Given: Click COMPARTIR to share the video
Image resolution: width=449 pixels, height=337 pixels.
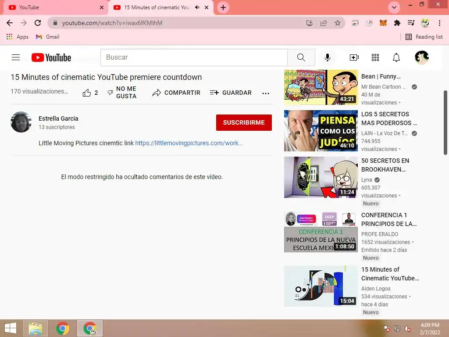Looking at the screenshot, I should coord(176,93).
